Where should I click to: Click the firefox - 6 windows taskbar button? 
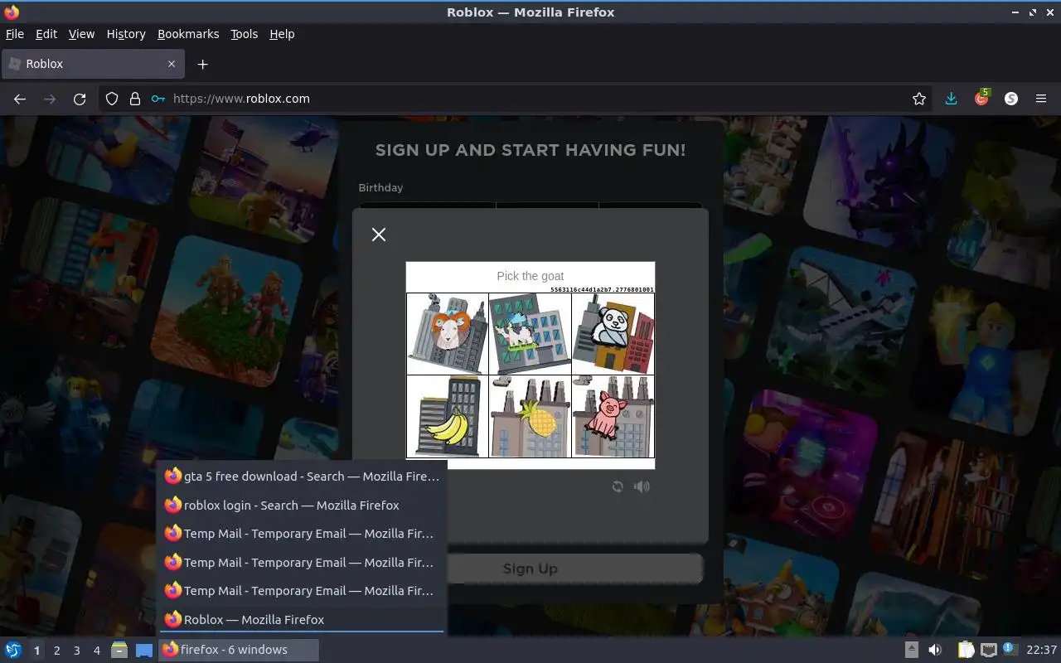click(x=239, y=650)
